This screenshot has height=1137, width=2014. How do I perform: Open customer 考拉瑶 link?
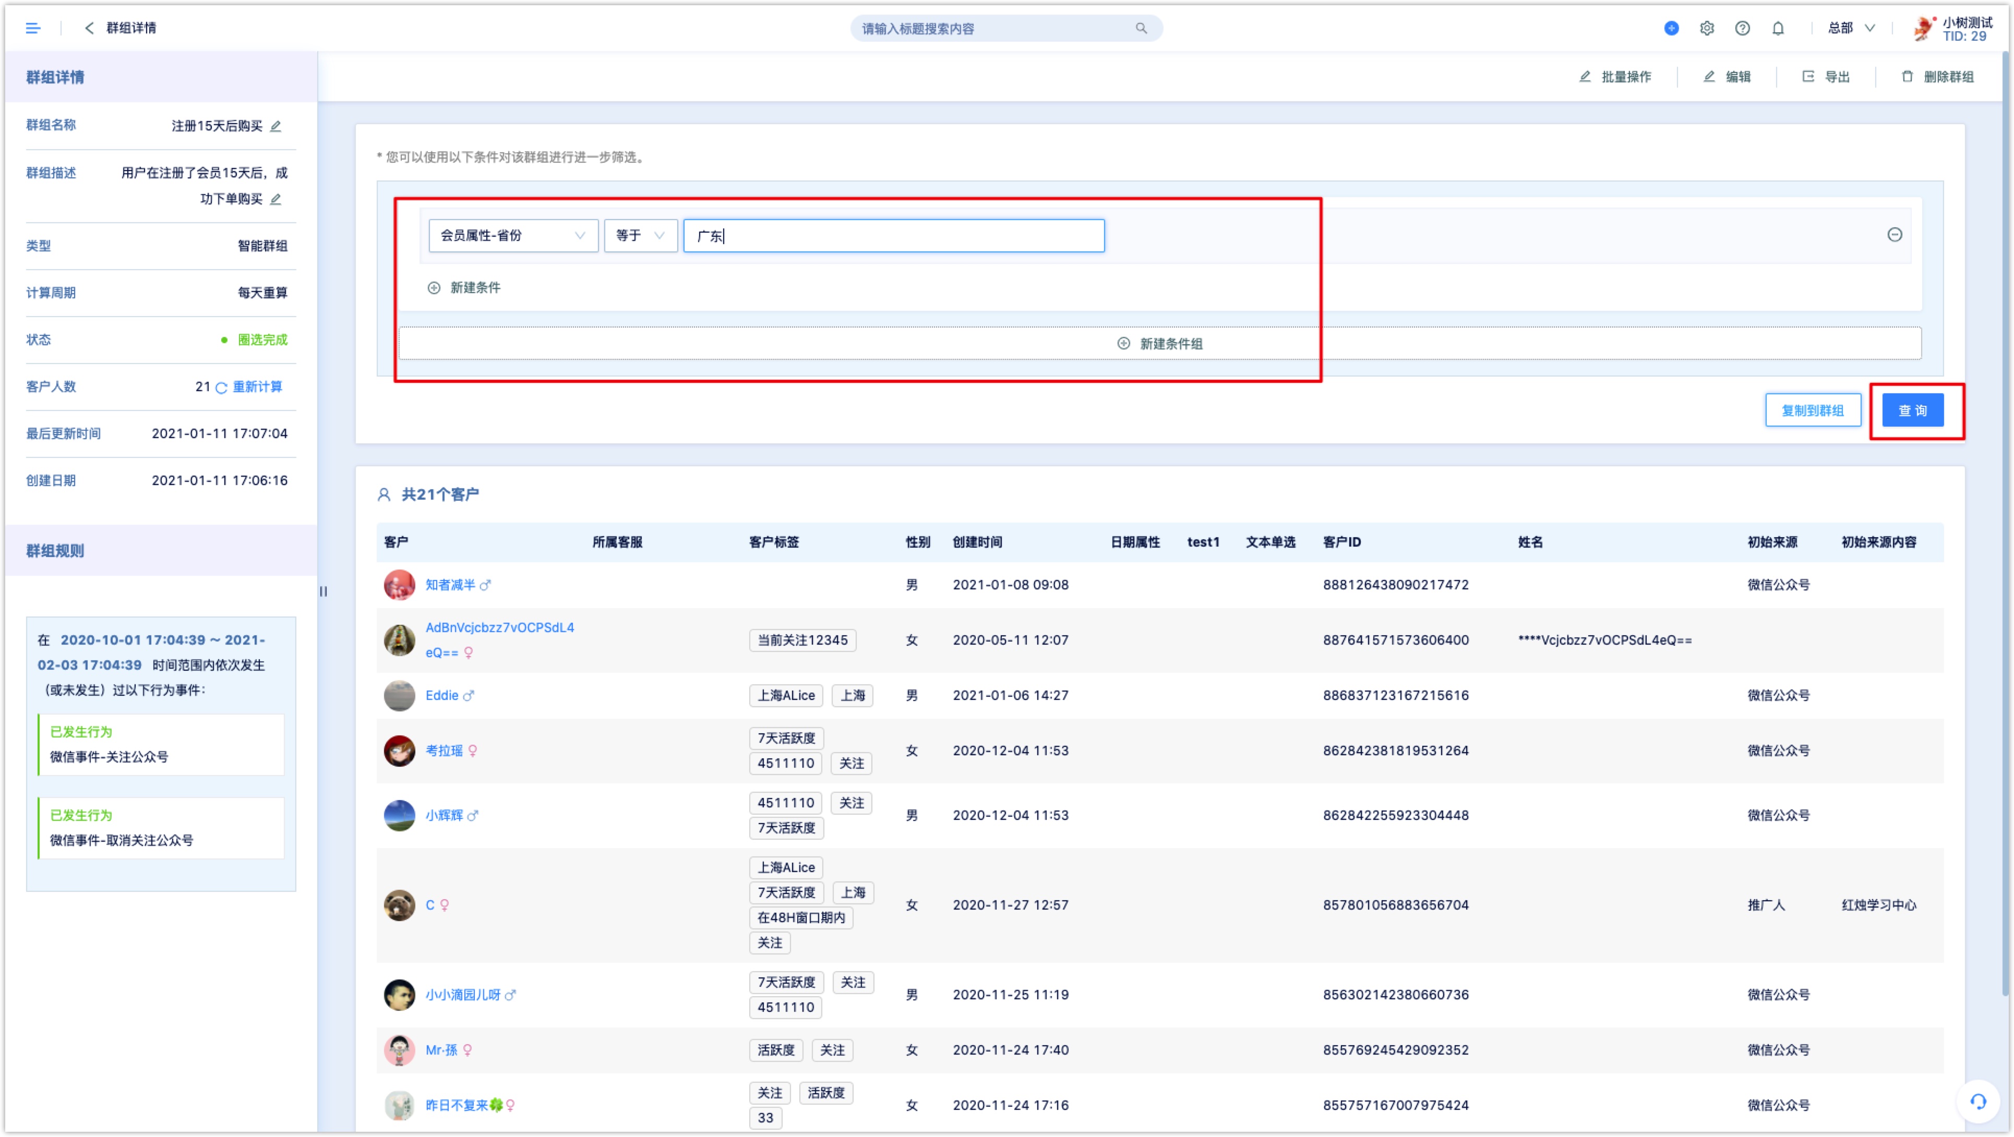(x=444, y=751)
